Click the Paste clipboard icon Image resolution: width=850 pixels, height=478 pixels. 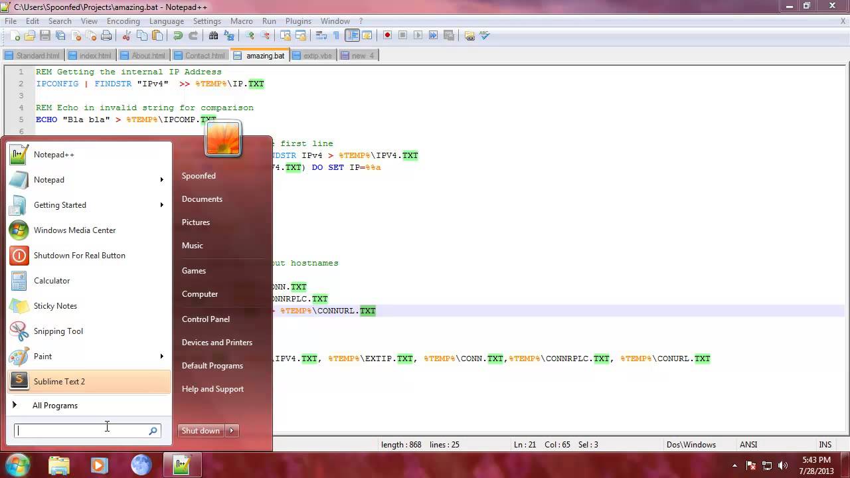tap(157, 36)
